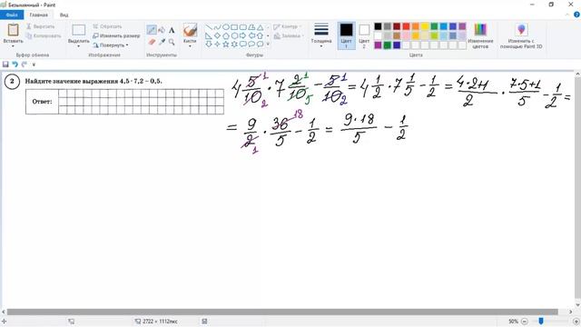Choose the right arrow shape

pos(242,36)
